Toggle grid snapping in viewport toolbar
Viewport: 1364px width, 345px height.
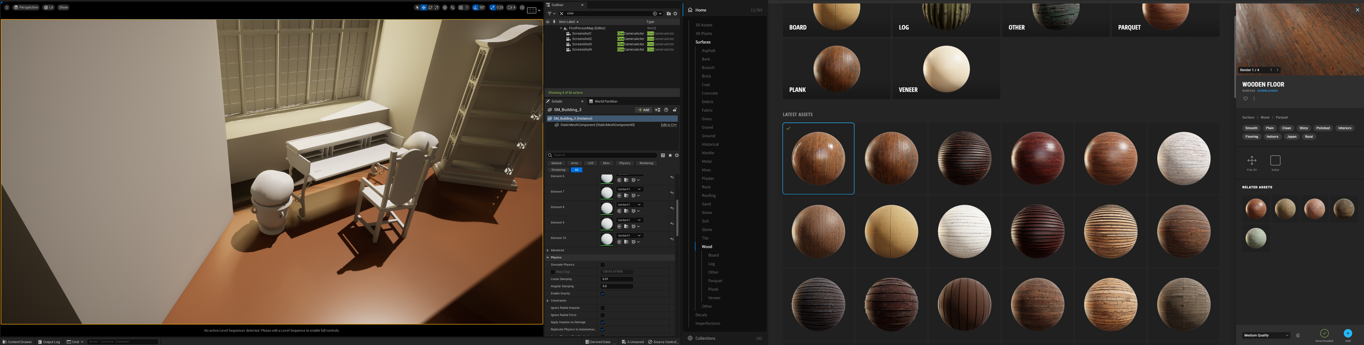461,8
